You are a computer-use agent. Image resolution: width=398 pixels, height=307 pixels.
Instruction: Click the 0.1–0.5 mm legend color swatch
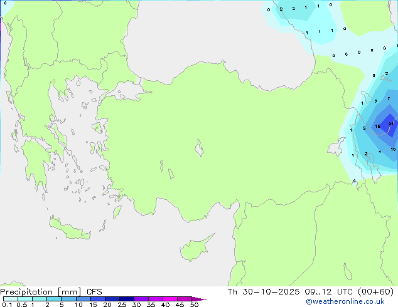pos(11,299)
